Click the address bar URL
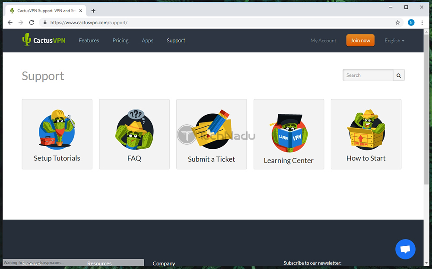 [x=89, y=22]
